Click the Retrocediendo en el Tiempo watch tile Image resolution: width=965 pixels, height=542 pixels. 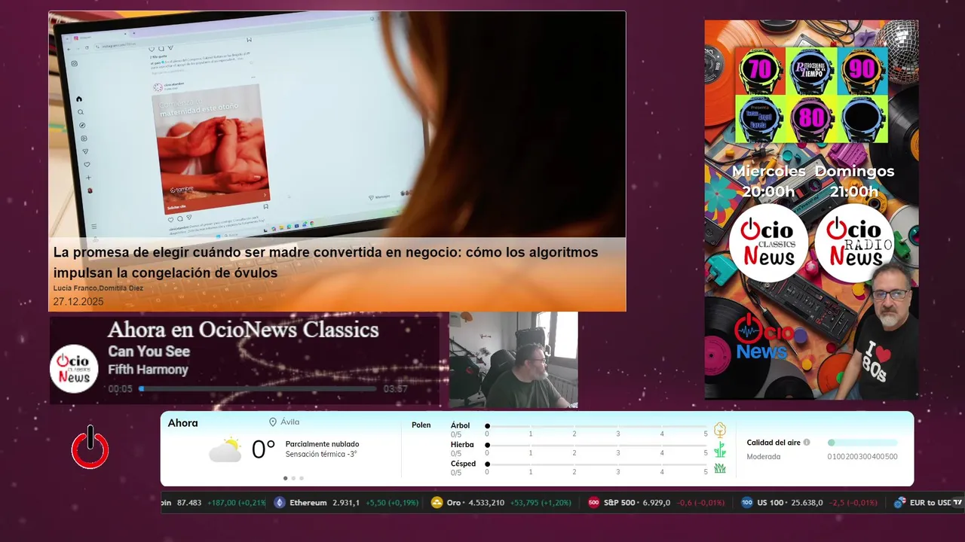pos(811,71)
